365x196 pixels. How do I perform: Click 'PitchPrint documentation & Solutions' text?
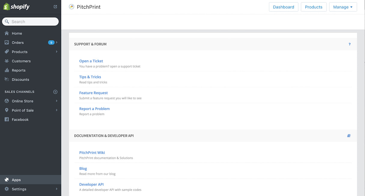tap(106, 158)
